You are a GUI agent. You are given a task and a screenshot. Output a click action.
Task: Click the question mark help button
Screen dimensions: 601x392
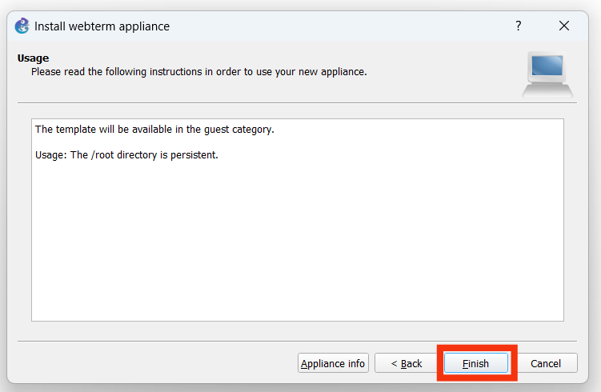519,26
